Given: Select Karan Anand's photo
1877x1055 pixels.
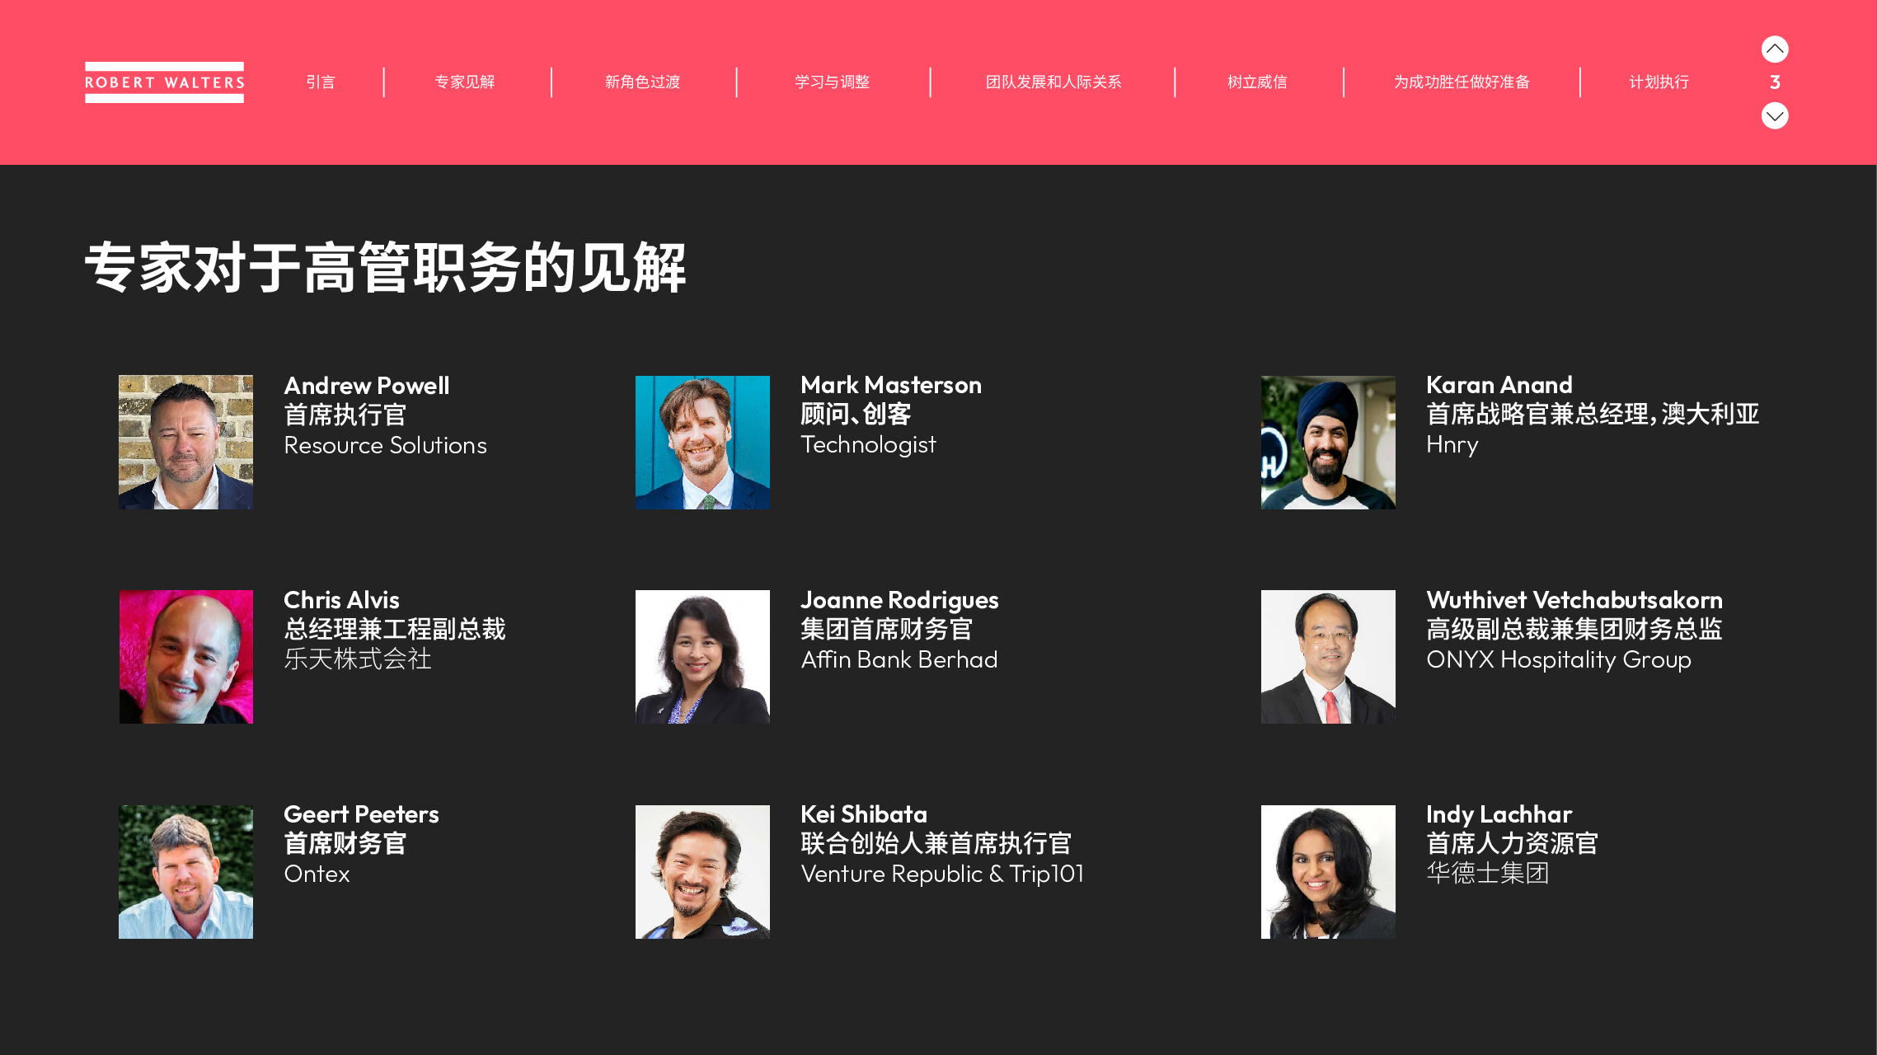Looking at the screenshot, I should (1328, 442).
